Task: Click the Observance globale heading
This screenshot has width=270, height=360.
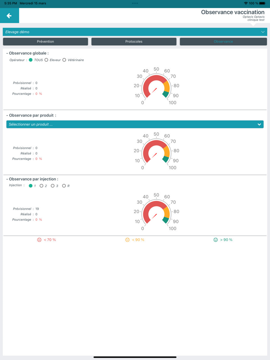Action: pyautogui.click(x=27, y=53)
